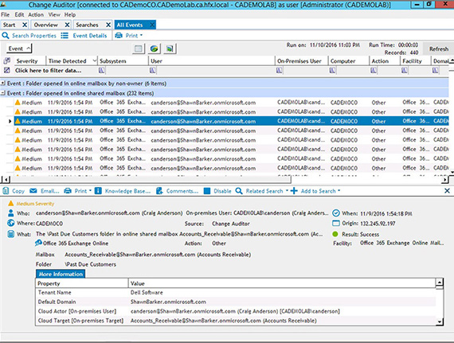Sort by Facility column header
This screenshot has height=343, width=454.
(x=416, y=61)
